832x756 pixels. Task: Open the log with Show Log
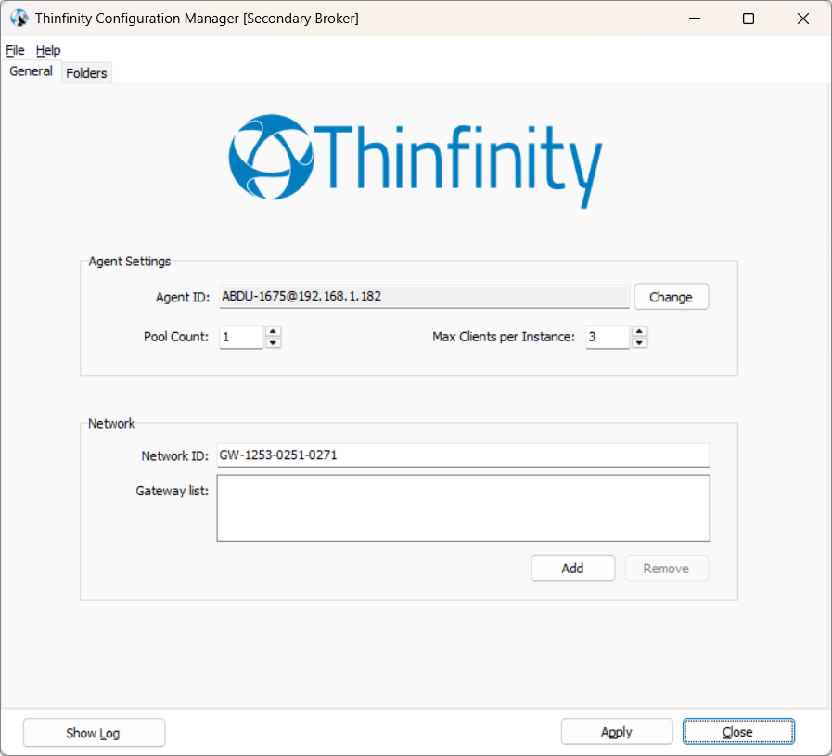[x=94, y=733]
